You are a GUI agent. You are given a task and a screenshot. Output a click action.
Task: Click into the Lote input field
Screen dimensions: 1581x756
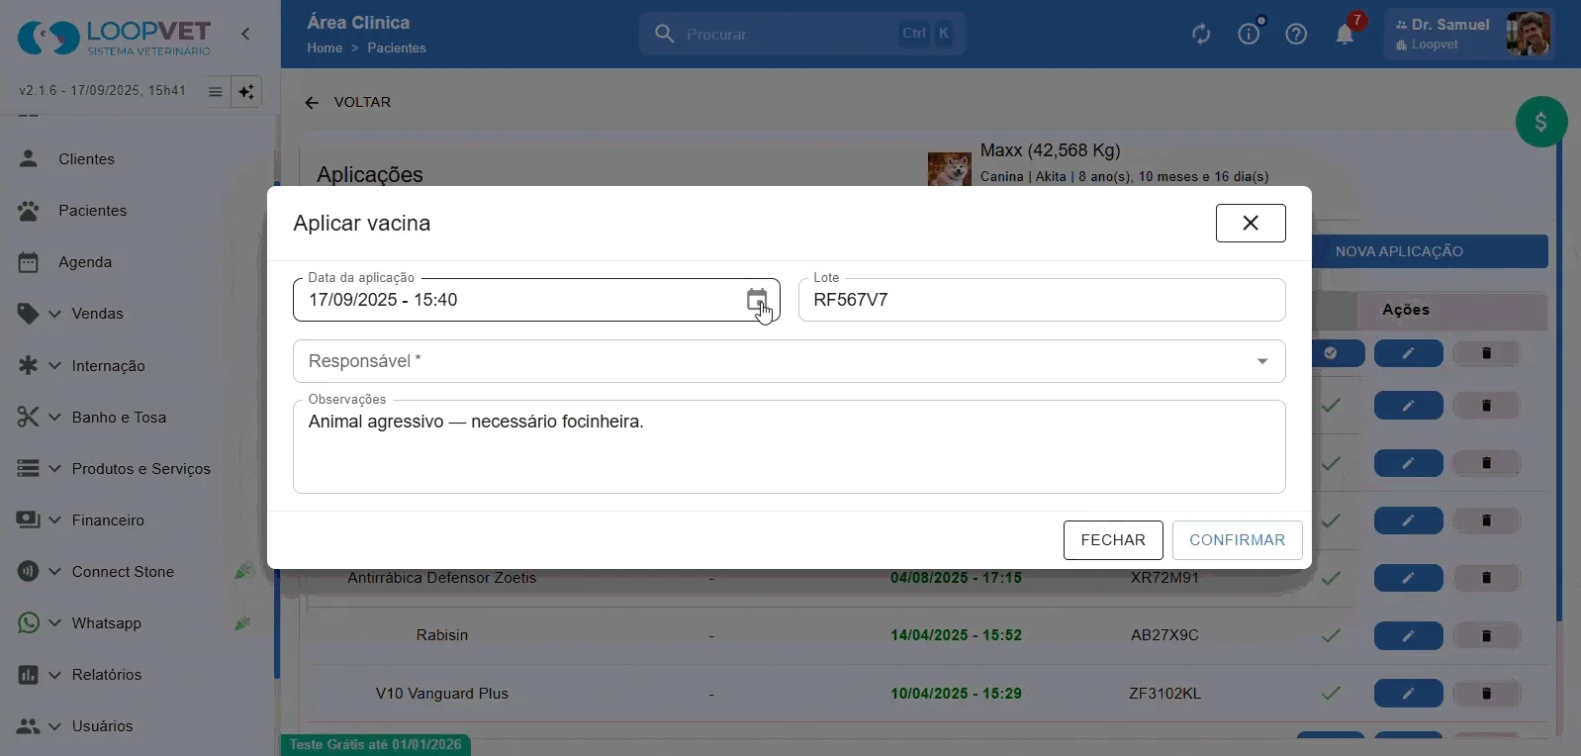pos(1042,300)
